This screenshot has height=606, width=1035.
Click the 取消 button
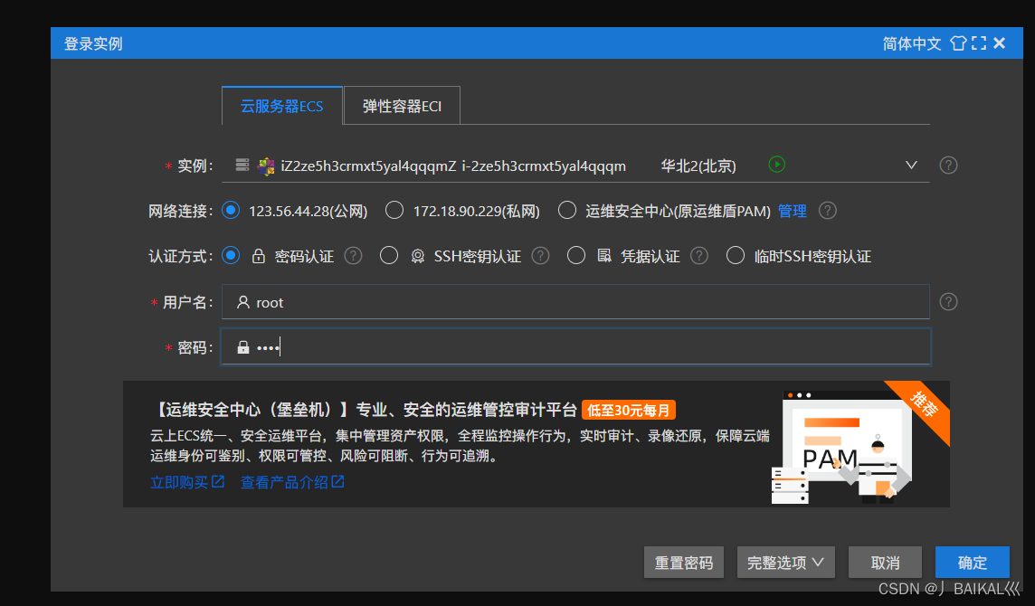885,563
